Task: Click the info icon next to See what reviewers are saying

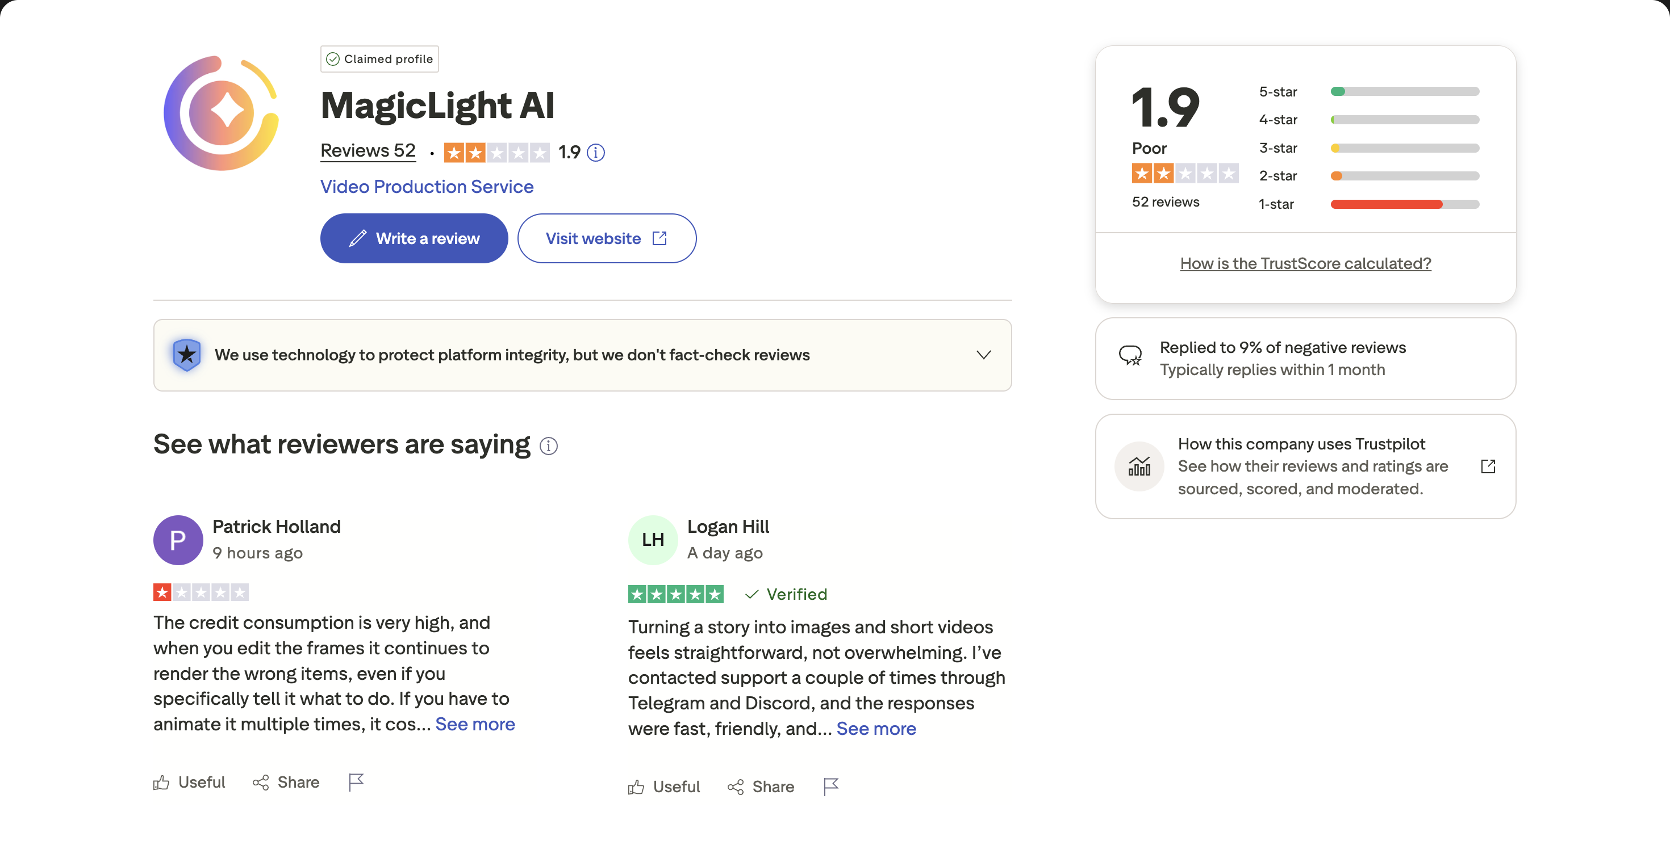Action: click(549, 445)
